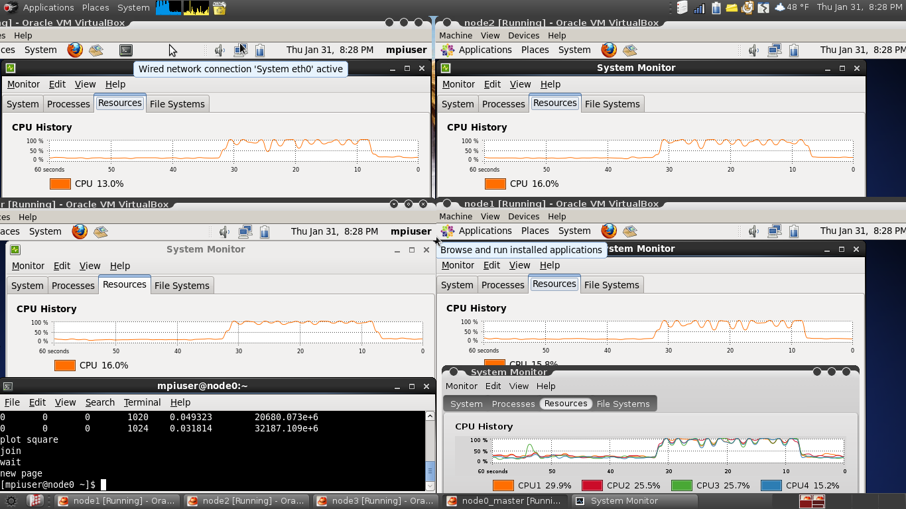Open the Terminal menu in mpiuser@node0 window
Image resolution: width=906 pixels, height=509 pixels.
[x=142, y=402]
